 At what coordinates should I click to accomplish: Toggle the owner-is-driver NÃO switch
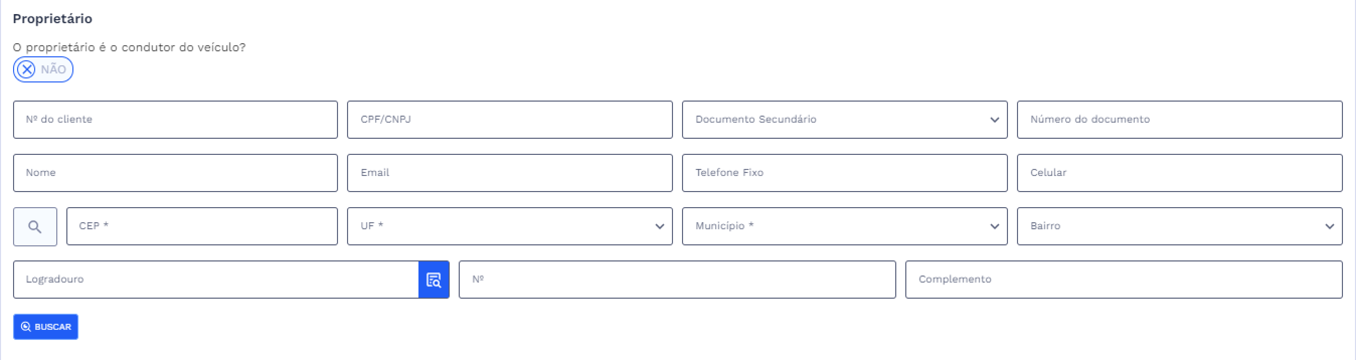tap(43, 69)
